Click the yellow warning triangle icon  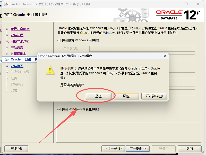click(x=50, y=70)
